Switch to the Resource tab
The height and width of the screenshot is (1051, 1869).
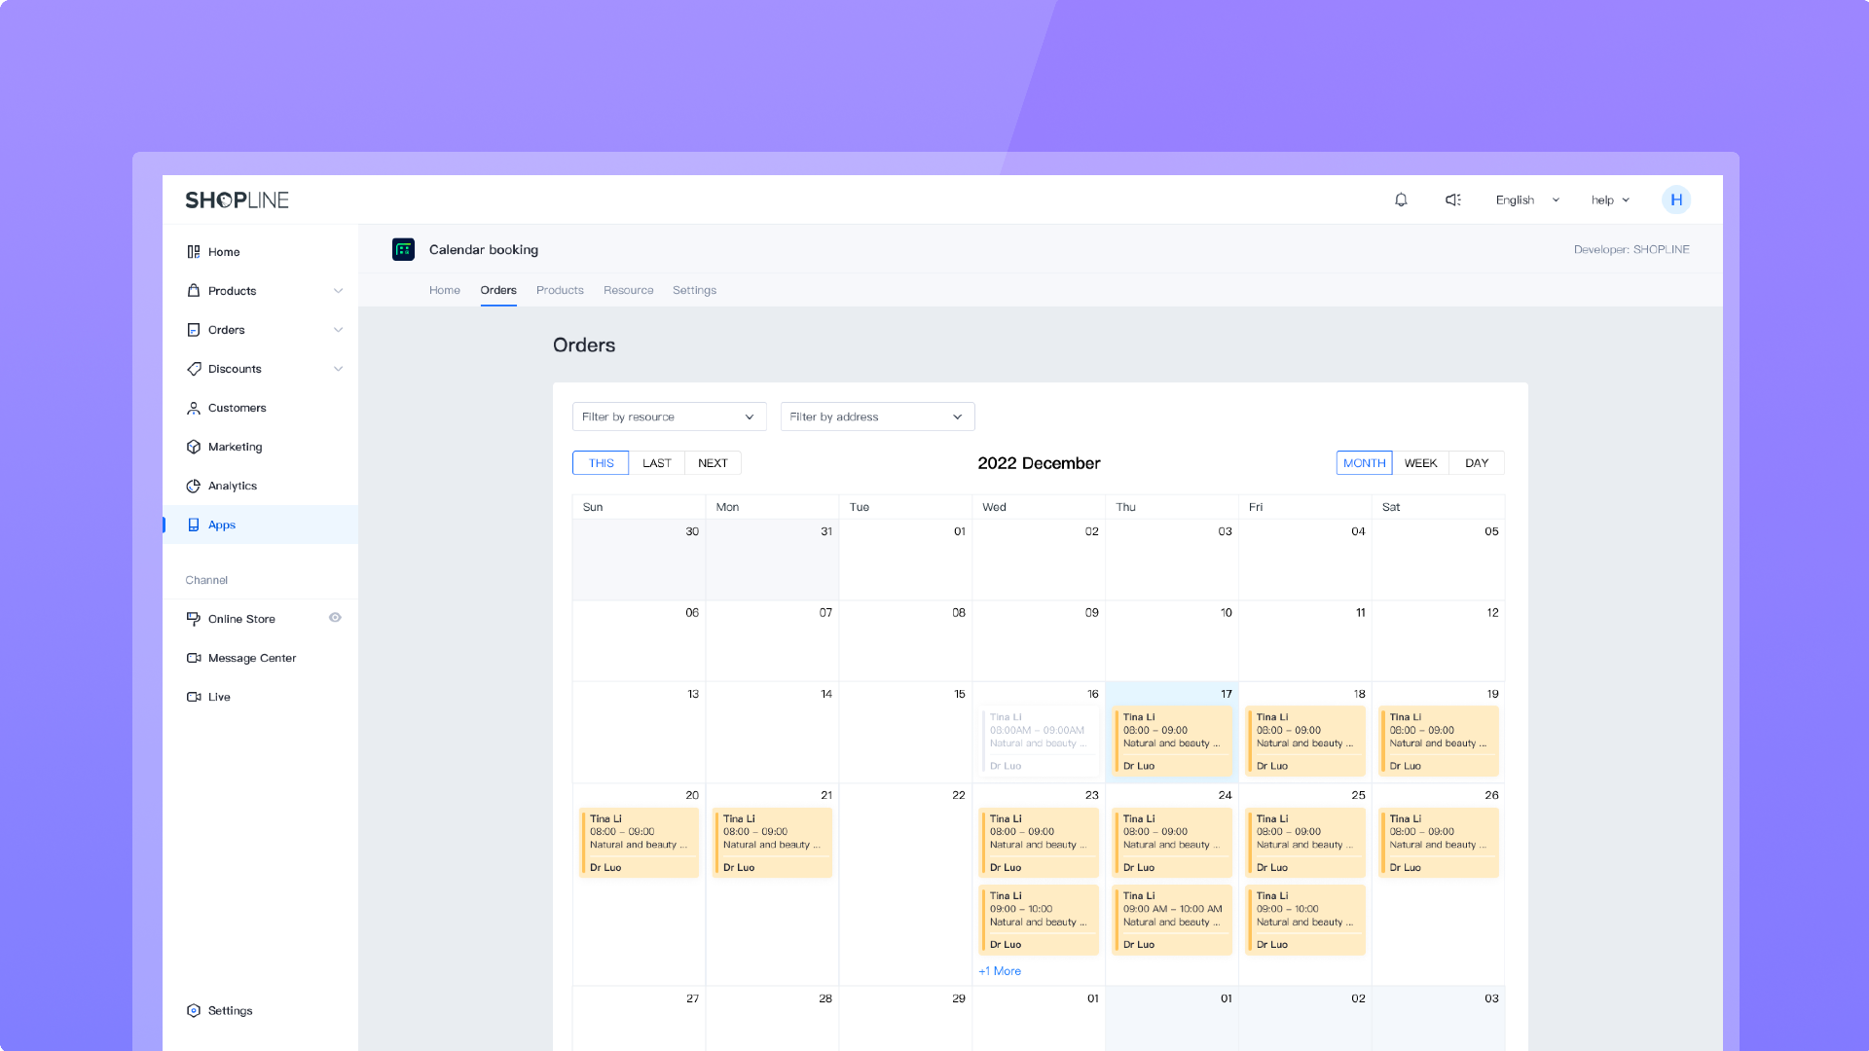click(x=628, y=290)
